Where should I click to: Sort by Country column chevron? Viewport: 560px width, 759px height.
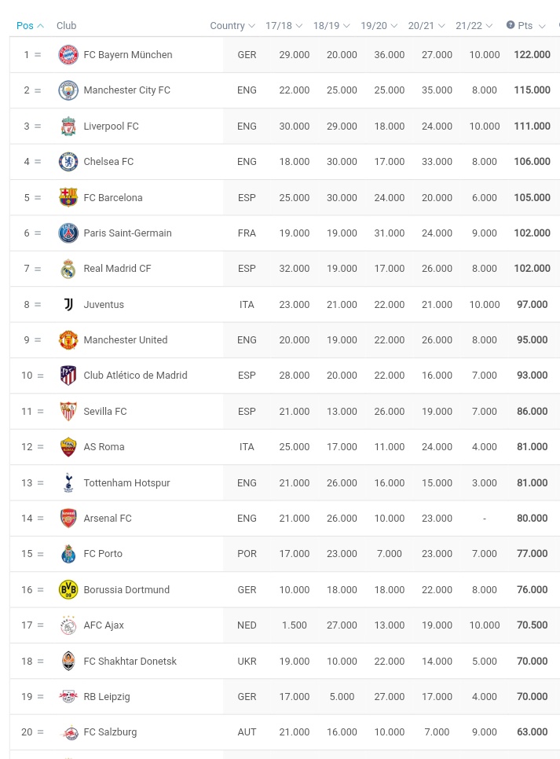tap(251, 26)
